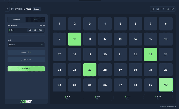Focus the Bet Amount input field
This screenshot has height=109, width=179.
coord(26,30)
